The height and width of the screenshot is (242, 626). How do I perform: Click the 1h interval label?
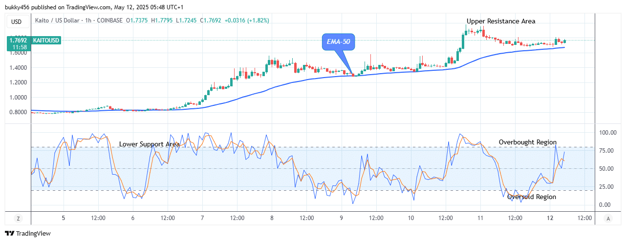click(x=87, y=20)
